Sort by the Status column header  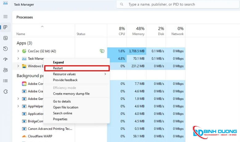coord(81,34)
